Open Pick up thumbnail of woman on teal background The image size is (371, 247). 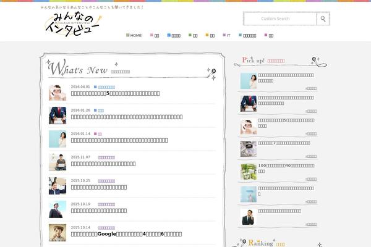[249, 81]
